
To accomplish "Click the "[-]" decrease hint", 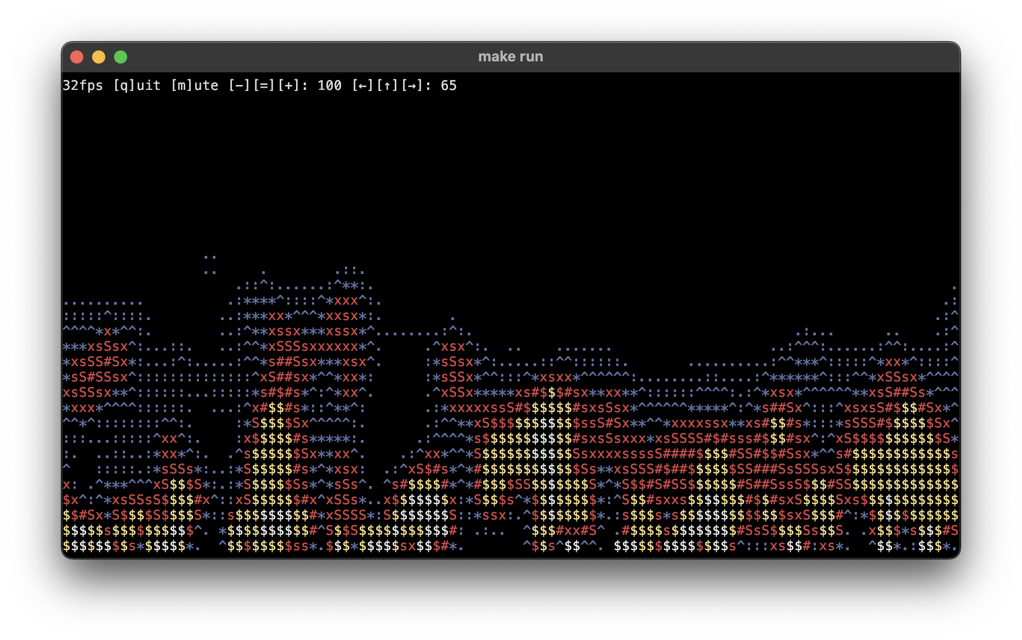I will pos(239,85).
